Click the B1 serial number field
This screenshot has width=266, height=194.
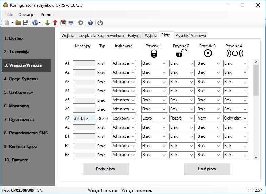84,137
